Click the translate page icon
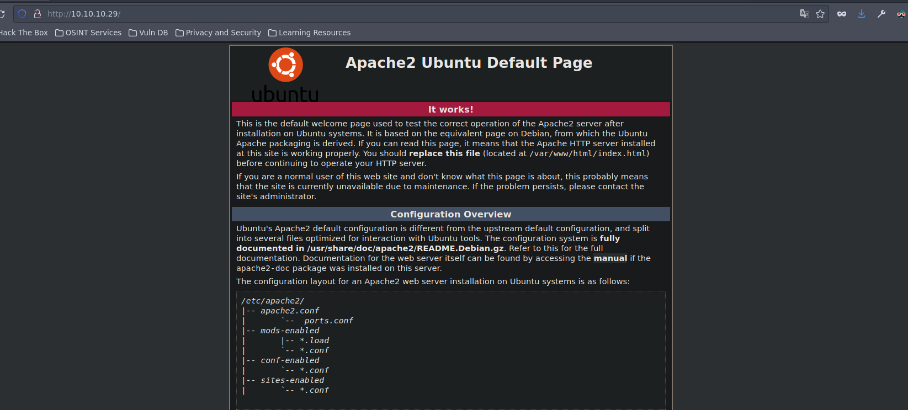 (x=804, y=14)
